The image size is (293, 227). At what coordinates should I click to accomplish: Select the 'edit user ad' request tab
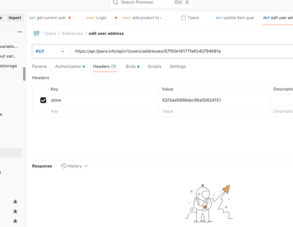[278, 18]
